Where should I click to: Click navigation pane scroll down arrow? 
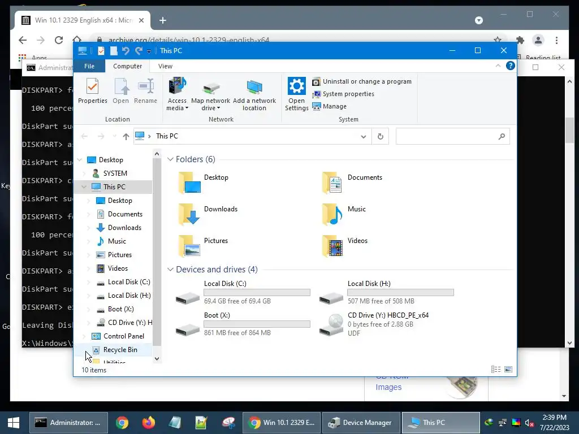[157, 358]
